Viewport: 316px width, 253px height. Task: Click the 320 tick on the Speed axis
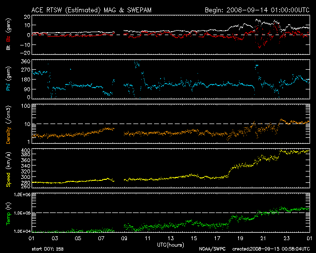coord(25,171)
